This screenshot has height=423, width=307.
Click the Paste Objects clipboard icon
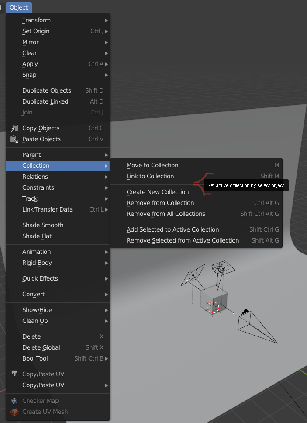[x=14, y=139]
